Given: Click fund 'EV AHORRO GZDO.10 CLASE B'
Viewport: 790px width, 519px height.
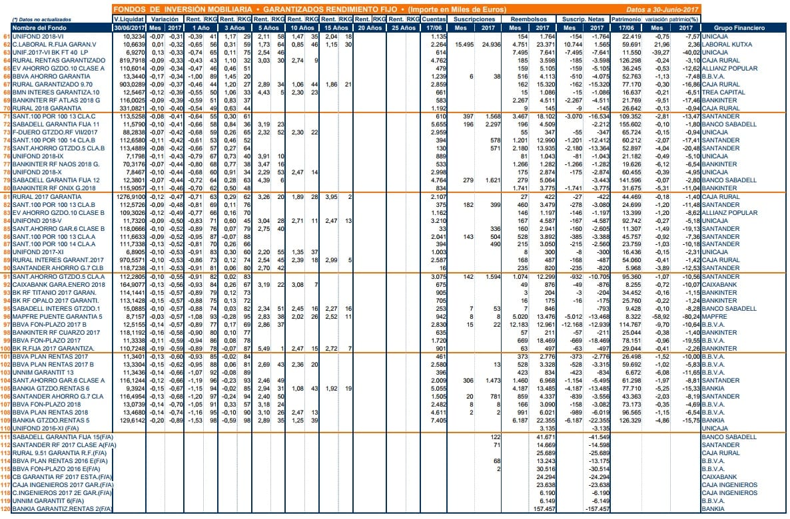Looking at the screenshot, I should tap(59, 213).
